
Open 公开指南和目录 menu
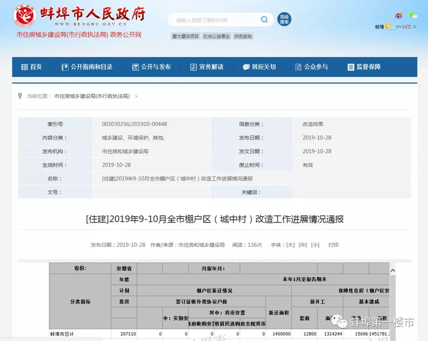pyautogui.click(x=87, y=67)
